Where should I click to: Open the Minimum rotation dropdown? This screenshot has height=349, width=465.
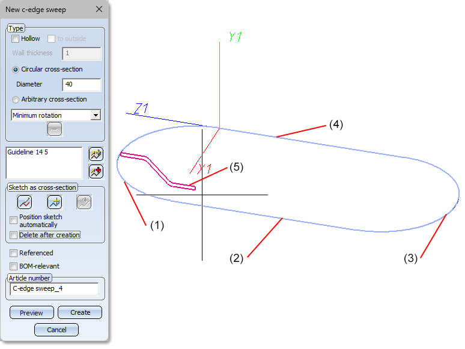click(x=96, y=115)
